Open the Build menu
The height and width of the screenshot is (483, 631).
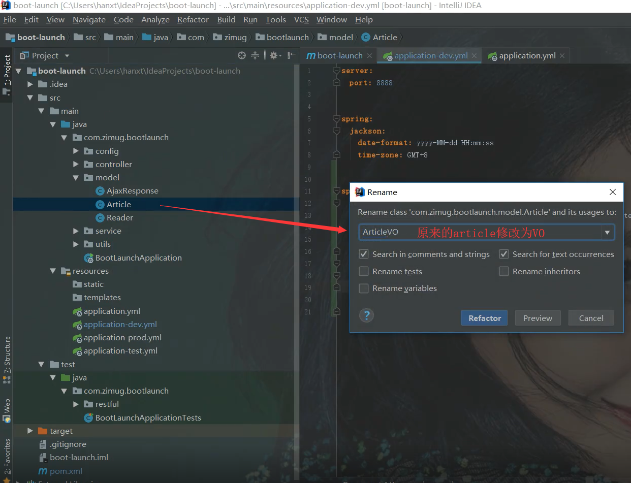pyautogui.click(x=226, y=19)
